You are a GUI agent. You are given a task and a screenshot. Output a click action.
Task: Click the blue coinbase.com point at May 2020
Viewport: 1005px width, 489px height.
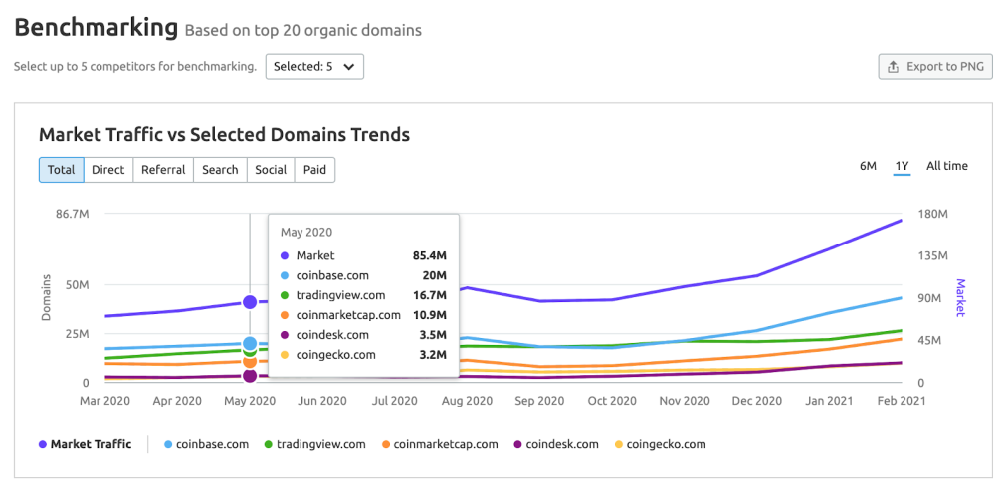tap(250, 344)
